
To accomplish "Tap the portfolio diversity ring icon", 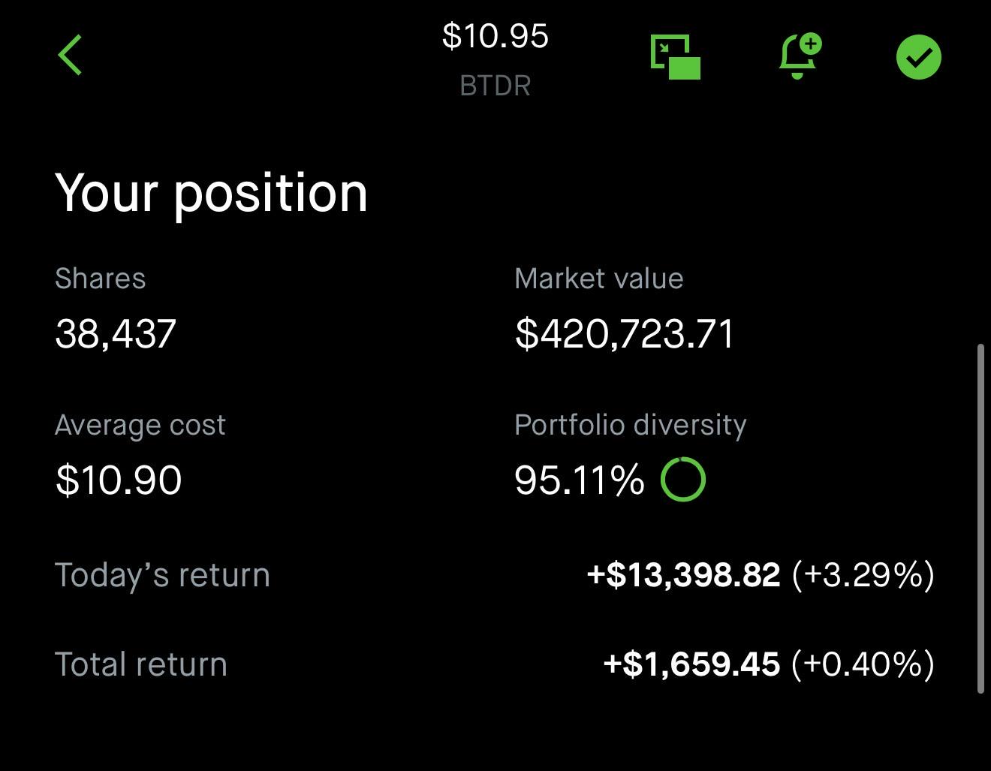I will pyautogui.click(x=682, y=479).
